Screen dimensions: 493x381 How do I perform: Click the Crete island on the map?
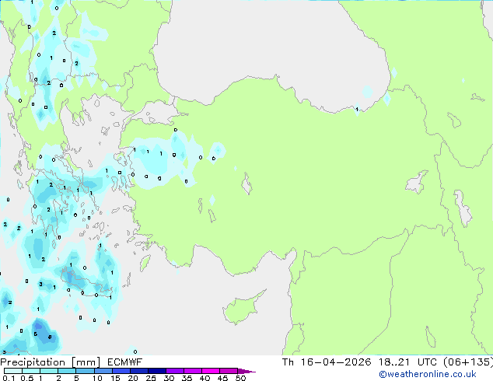click(86, 282)
